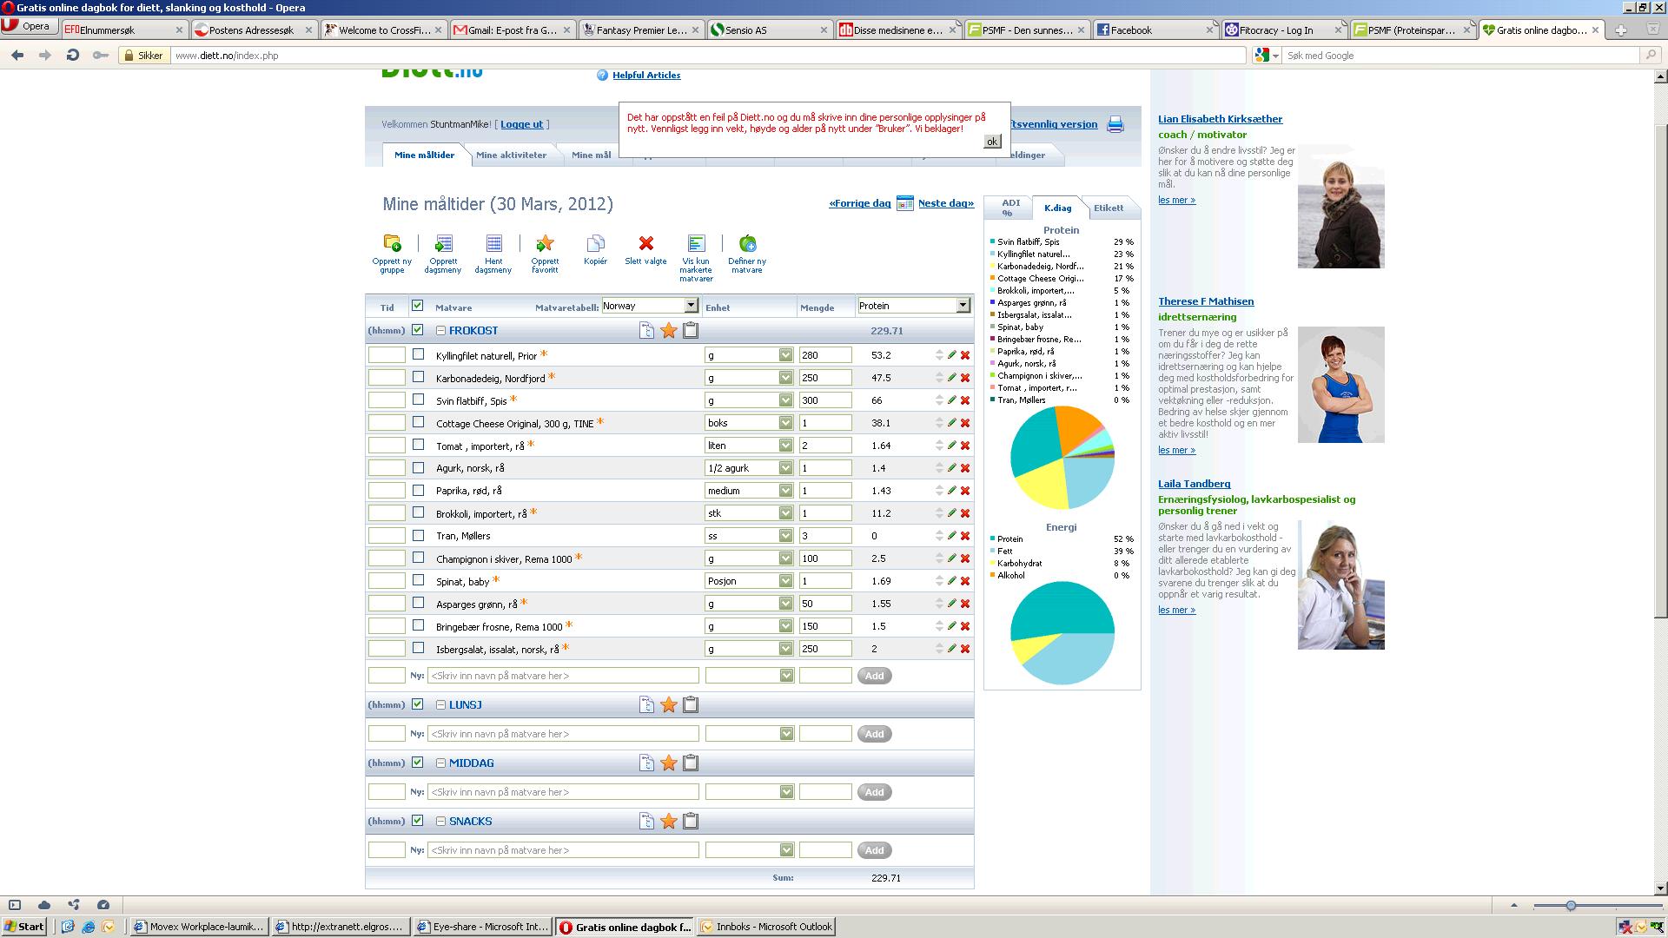Click the amount field for Kyllingfilet (280)

tap(824, 355)
